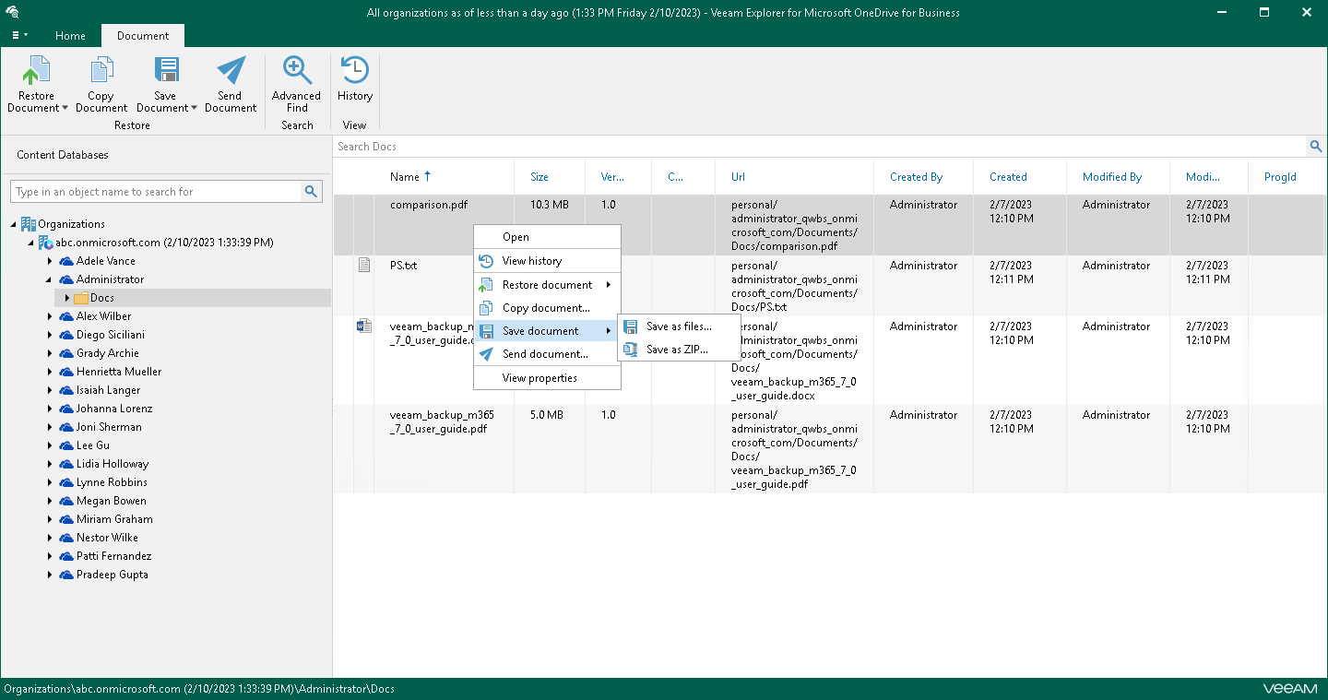Open Advanced Find search

(x=296, y=83)
